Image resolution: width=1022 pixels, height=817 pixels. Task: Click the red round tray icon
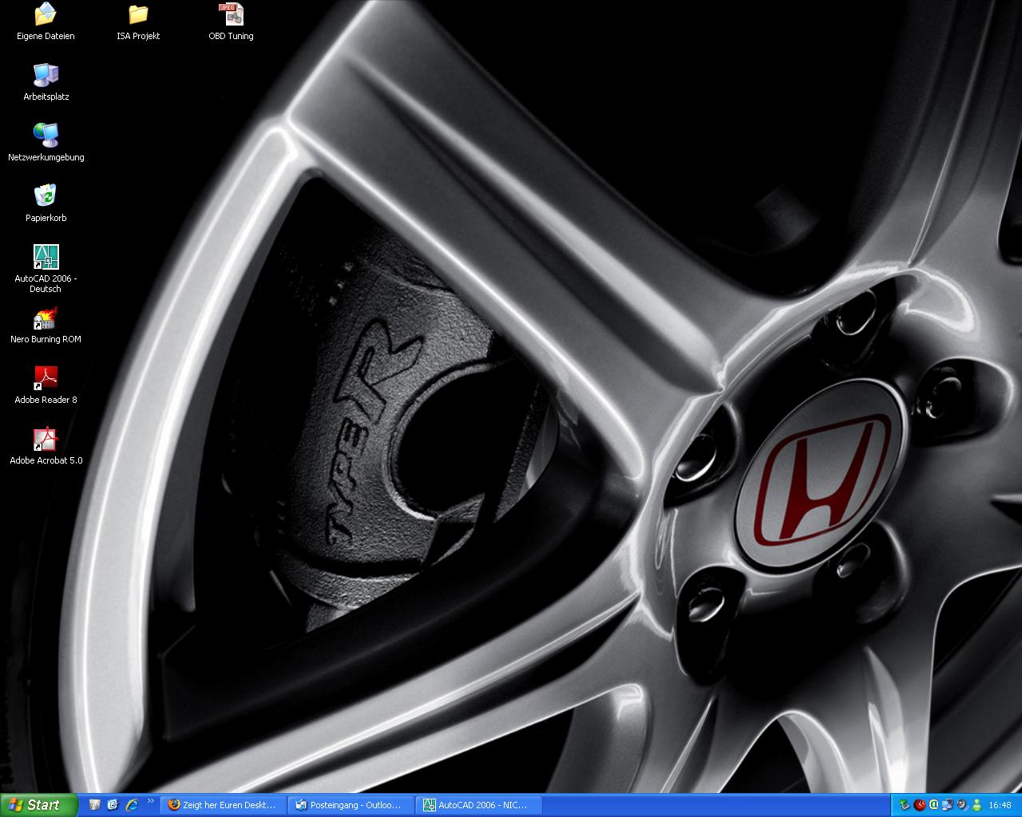coord(920,805)
